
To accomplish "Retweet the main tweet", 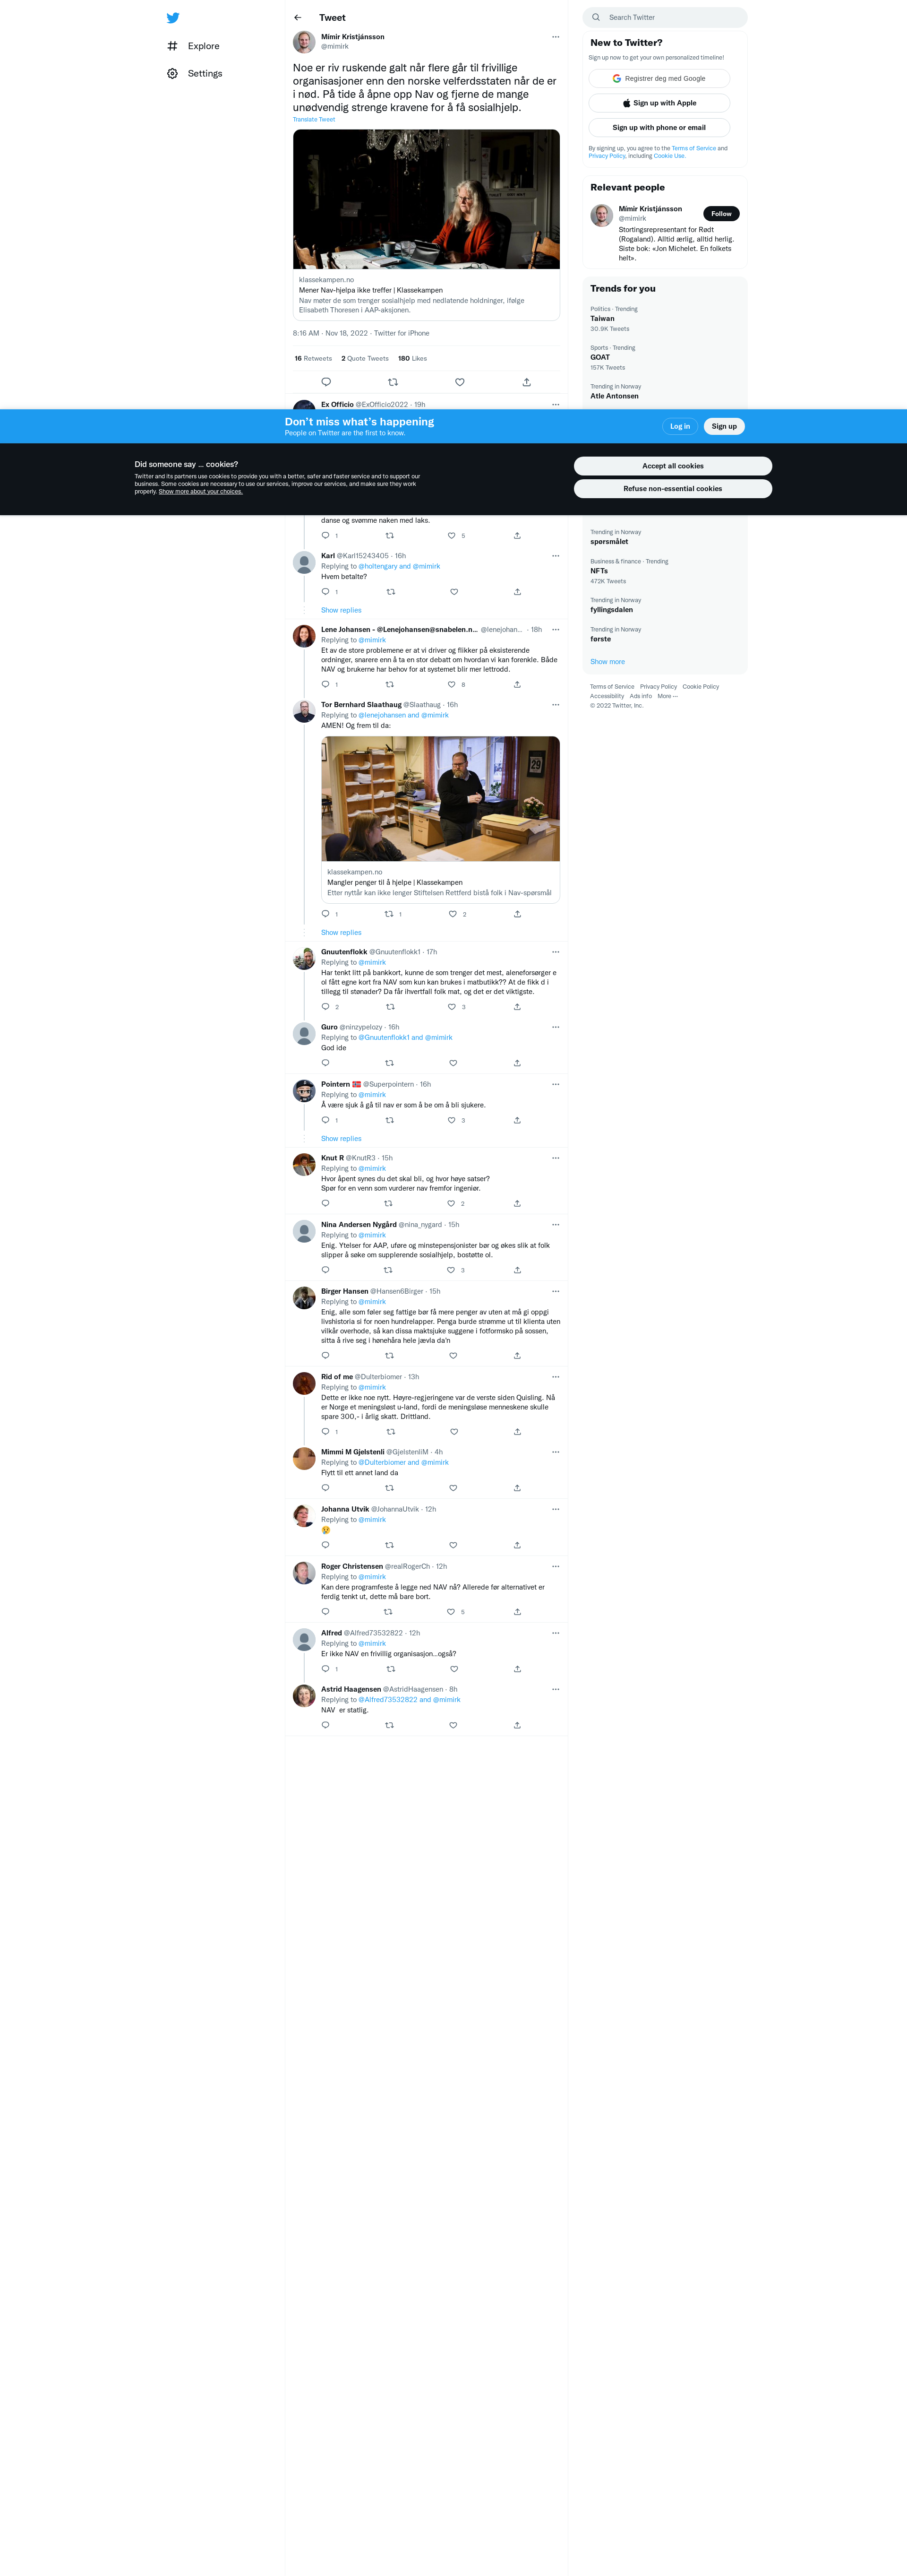I will [393, 382].
